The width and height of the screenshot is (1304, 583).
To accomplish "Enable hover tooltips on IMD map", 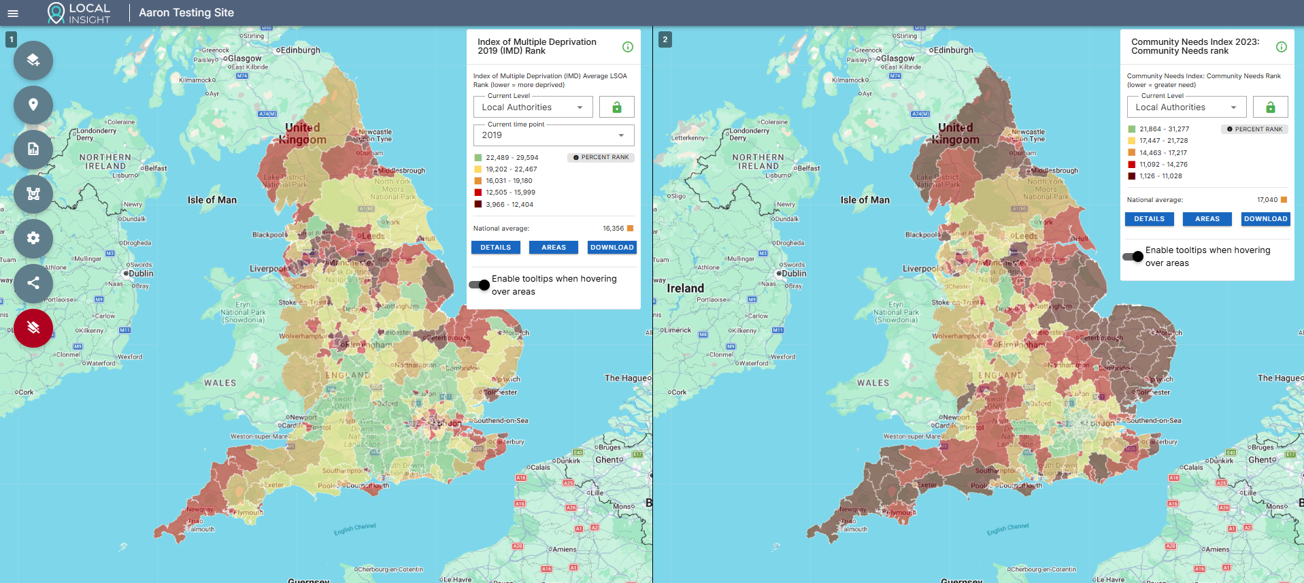I will pos(480,285).
